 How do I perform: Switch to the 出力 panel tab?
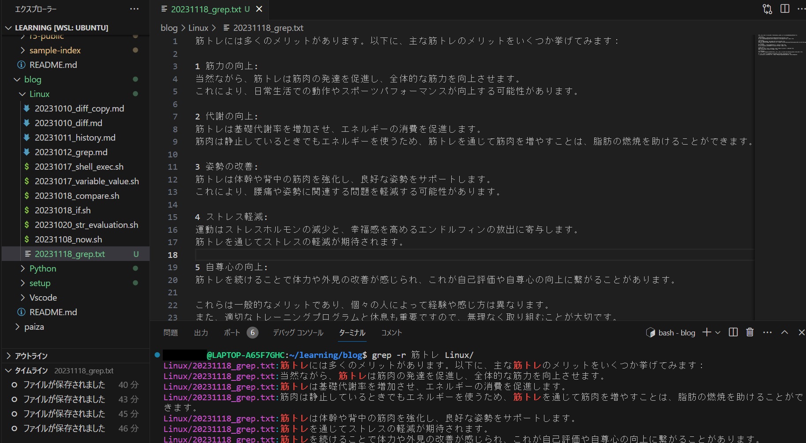click(201, 333)
